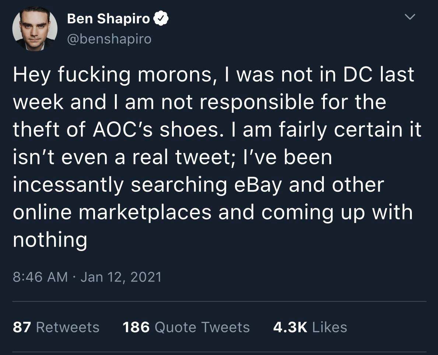Click the word "incessantly" in the tweet
This screenshot has width=438, height=355.
click(x=68, y=185)
